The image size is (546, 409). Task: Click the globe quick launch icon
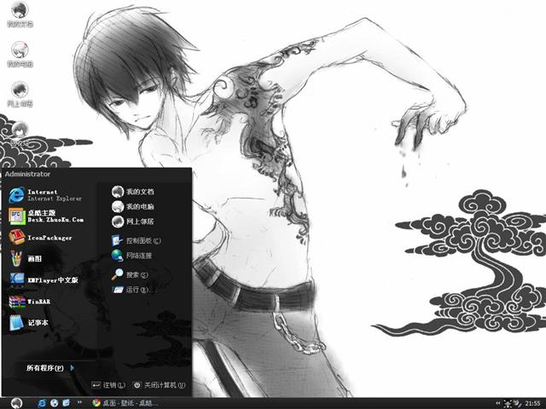pos(54,403)
